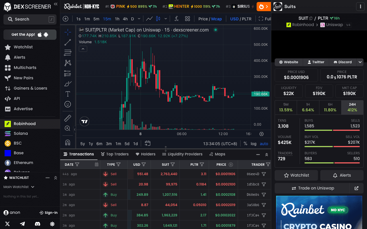Click the Search input field
Screen dimensions: 367x229
click(30, 19)
